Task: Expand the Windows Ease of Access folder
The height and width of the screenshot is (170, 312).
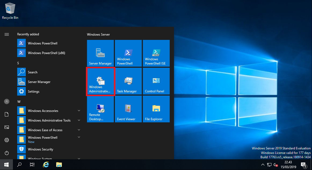Action: 45,130
